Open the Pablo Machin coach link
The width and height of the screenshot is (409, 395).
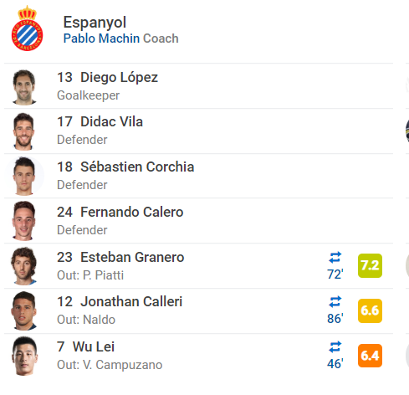click(101, 38)
